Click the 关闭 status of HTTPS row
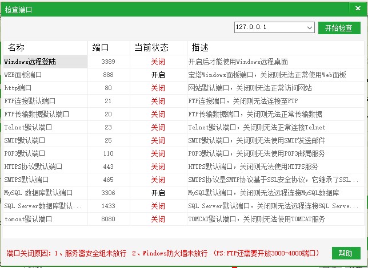This screenshot has height=268, width=368. click(x=158, y=167)
